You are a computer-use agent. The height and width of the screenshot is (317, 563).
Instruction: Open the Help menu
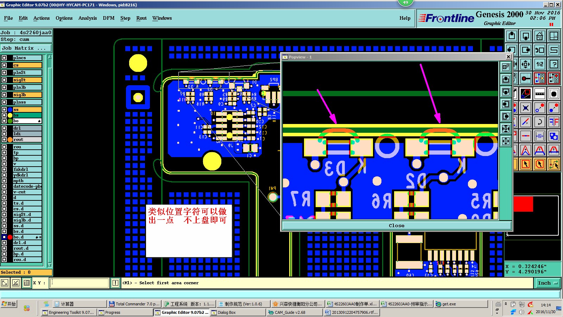[405, 18]
